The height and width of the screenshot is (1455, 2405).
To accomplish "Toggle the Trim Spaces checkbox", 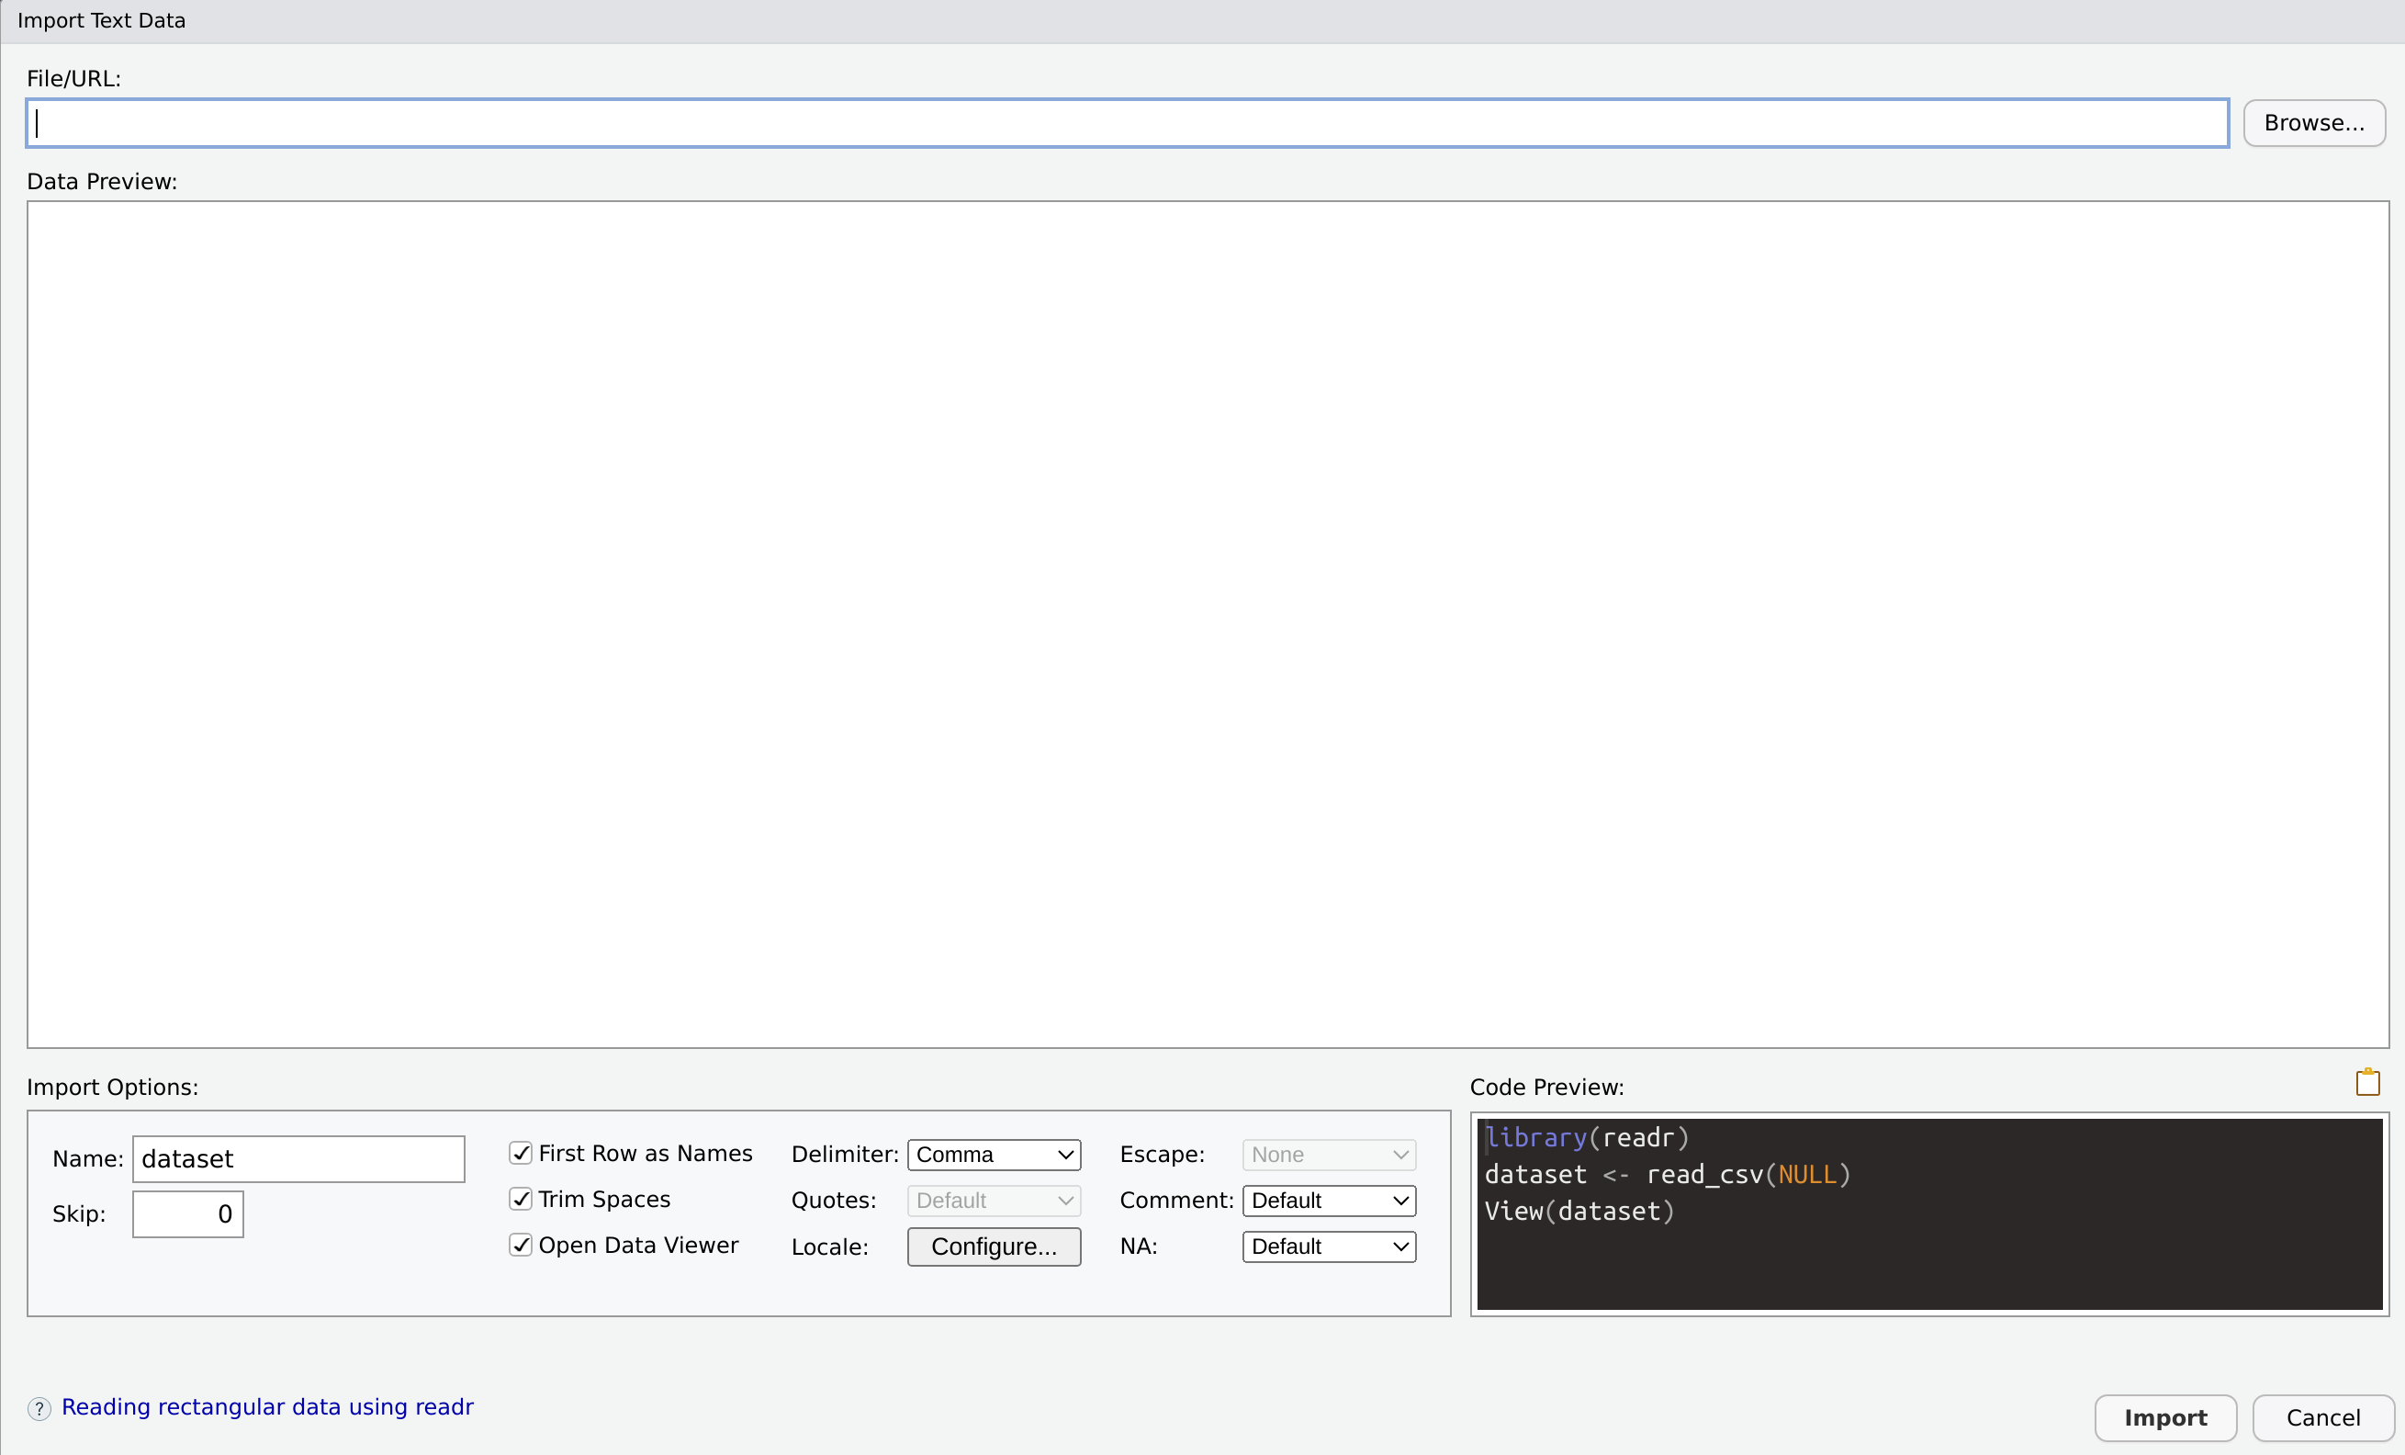I will point(522,1199).
